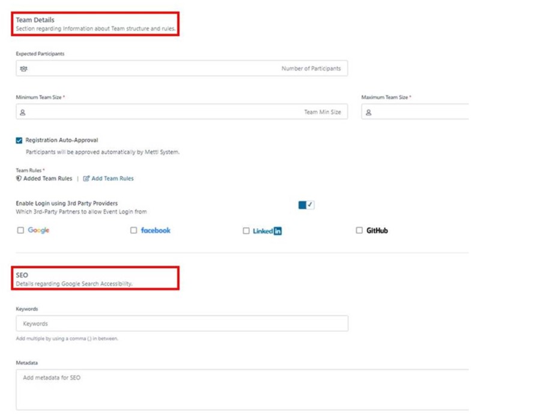Viewport: 546px width, 416px height.
Task: Click the Facebook logo
Action: 156,230
